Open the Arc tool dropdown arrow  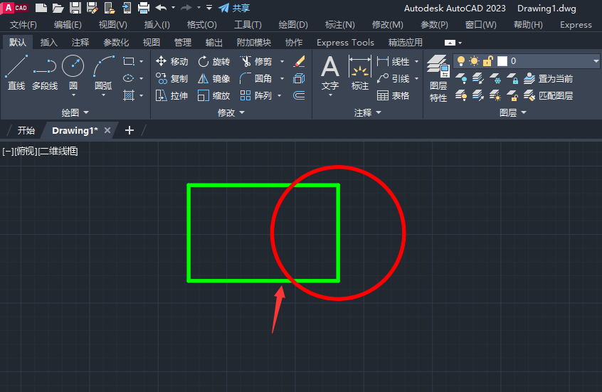(104, 95)
